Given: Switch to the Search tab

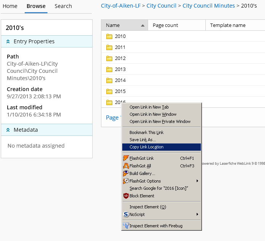Looking at the screenshot, I should (x=63, y=6).
